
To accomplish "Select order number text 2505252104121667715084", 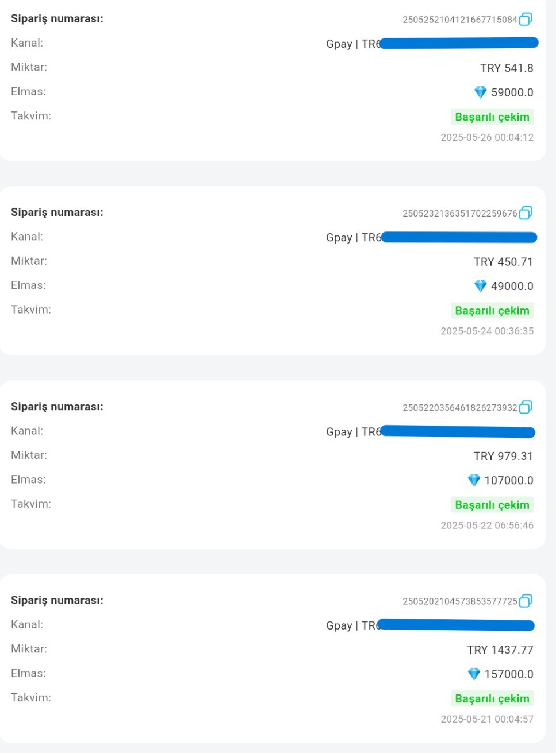I will [x=460, y=20].
